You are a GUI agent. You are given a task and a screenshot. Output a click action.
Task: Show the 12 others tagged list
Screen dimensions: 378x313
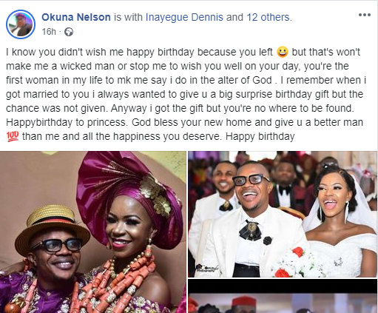[269, 17]
